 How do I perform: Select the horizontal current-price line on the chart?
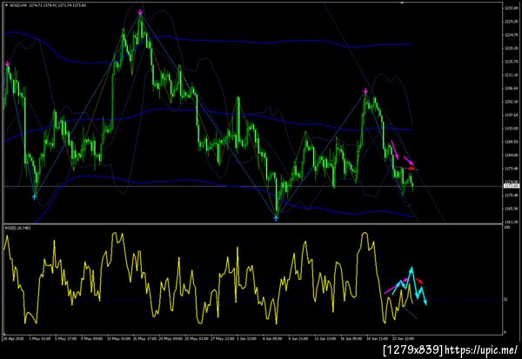point(253,186)
